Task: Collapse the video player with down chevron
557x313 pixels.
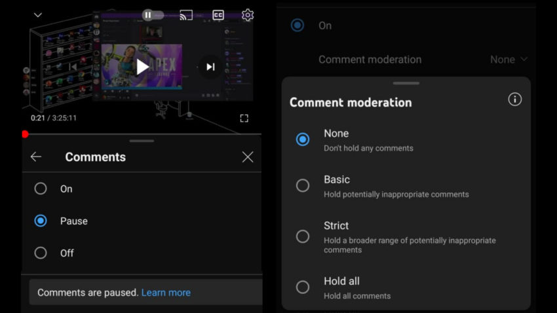Action: click(x=38, y=15)
